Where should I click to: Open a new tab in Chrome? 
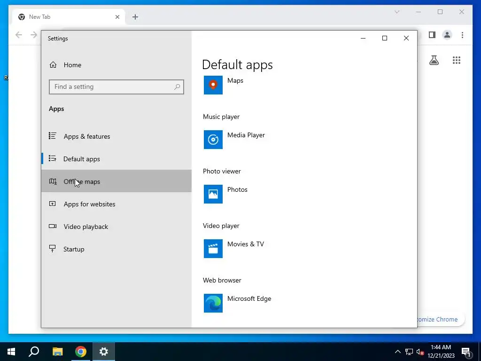[135, 17]
